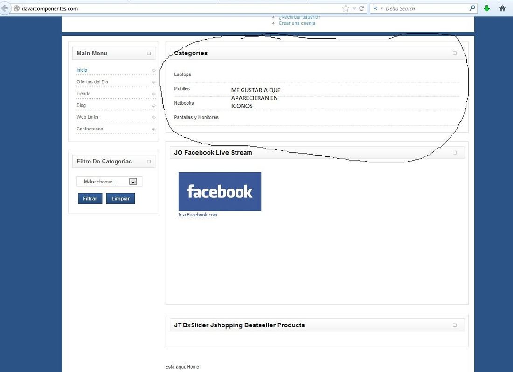Click Home in the breadcrumb trail
This screenshot has height=372, width=513.
(193, 367)
